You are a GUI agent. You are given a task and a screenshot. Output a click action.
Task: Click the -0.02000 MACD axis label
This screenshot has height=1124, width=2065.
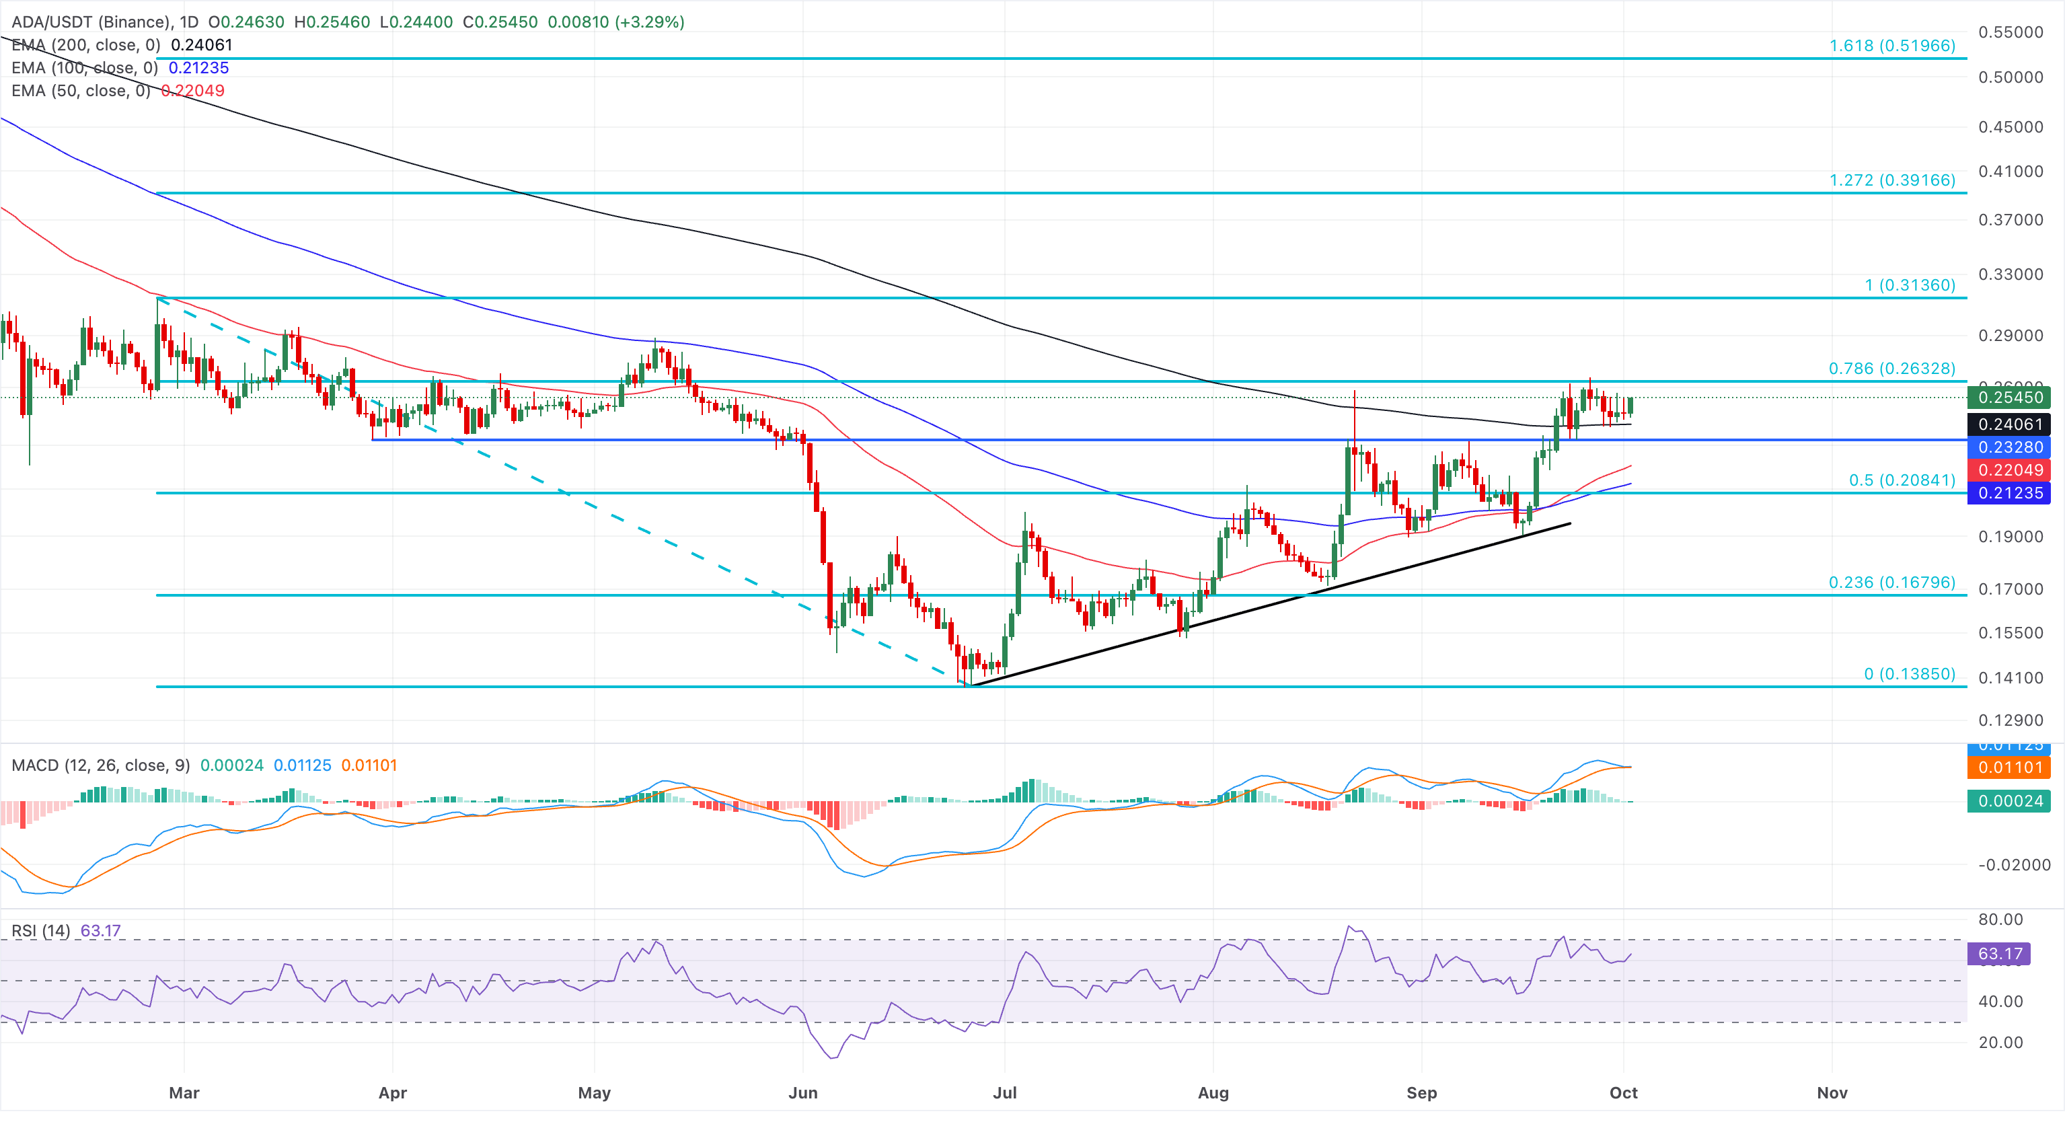coord(2014,865)
